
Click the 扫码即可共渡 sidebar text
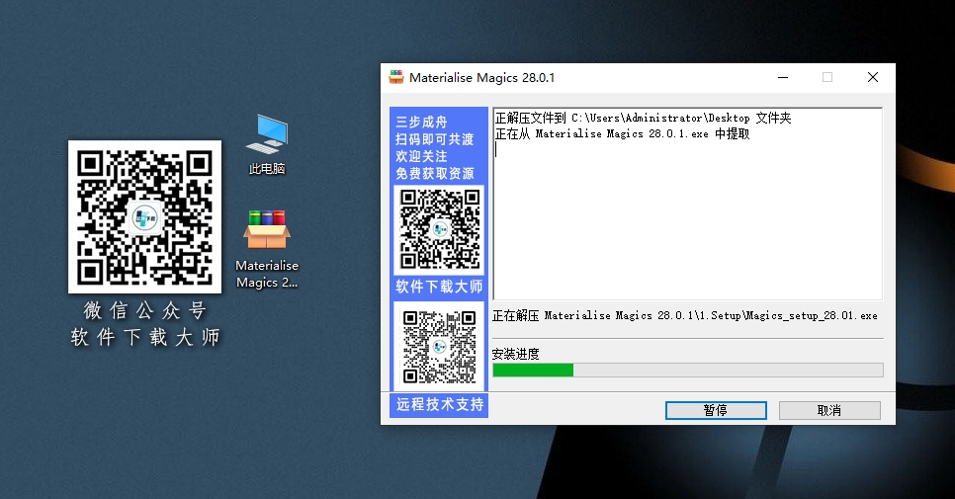[434, 138]
